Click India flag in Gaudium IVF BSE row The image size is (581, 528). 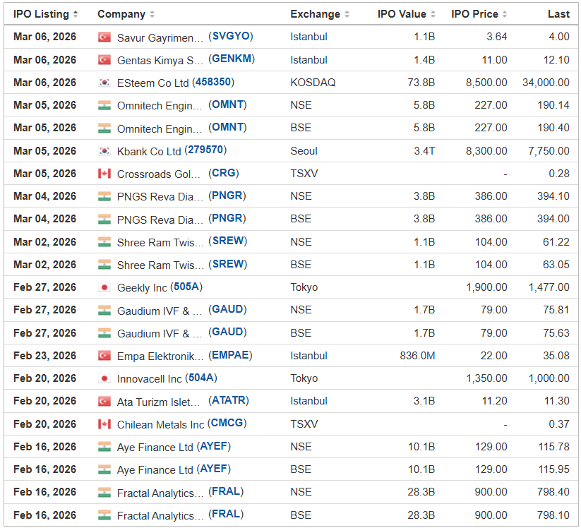(x=104, y=332)
